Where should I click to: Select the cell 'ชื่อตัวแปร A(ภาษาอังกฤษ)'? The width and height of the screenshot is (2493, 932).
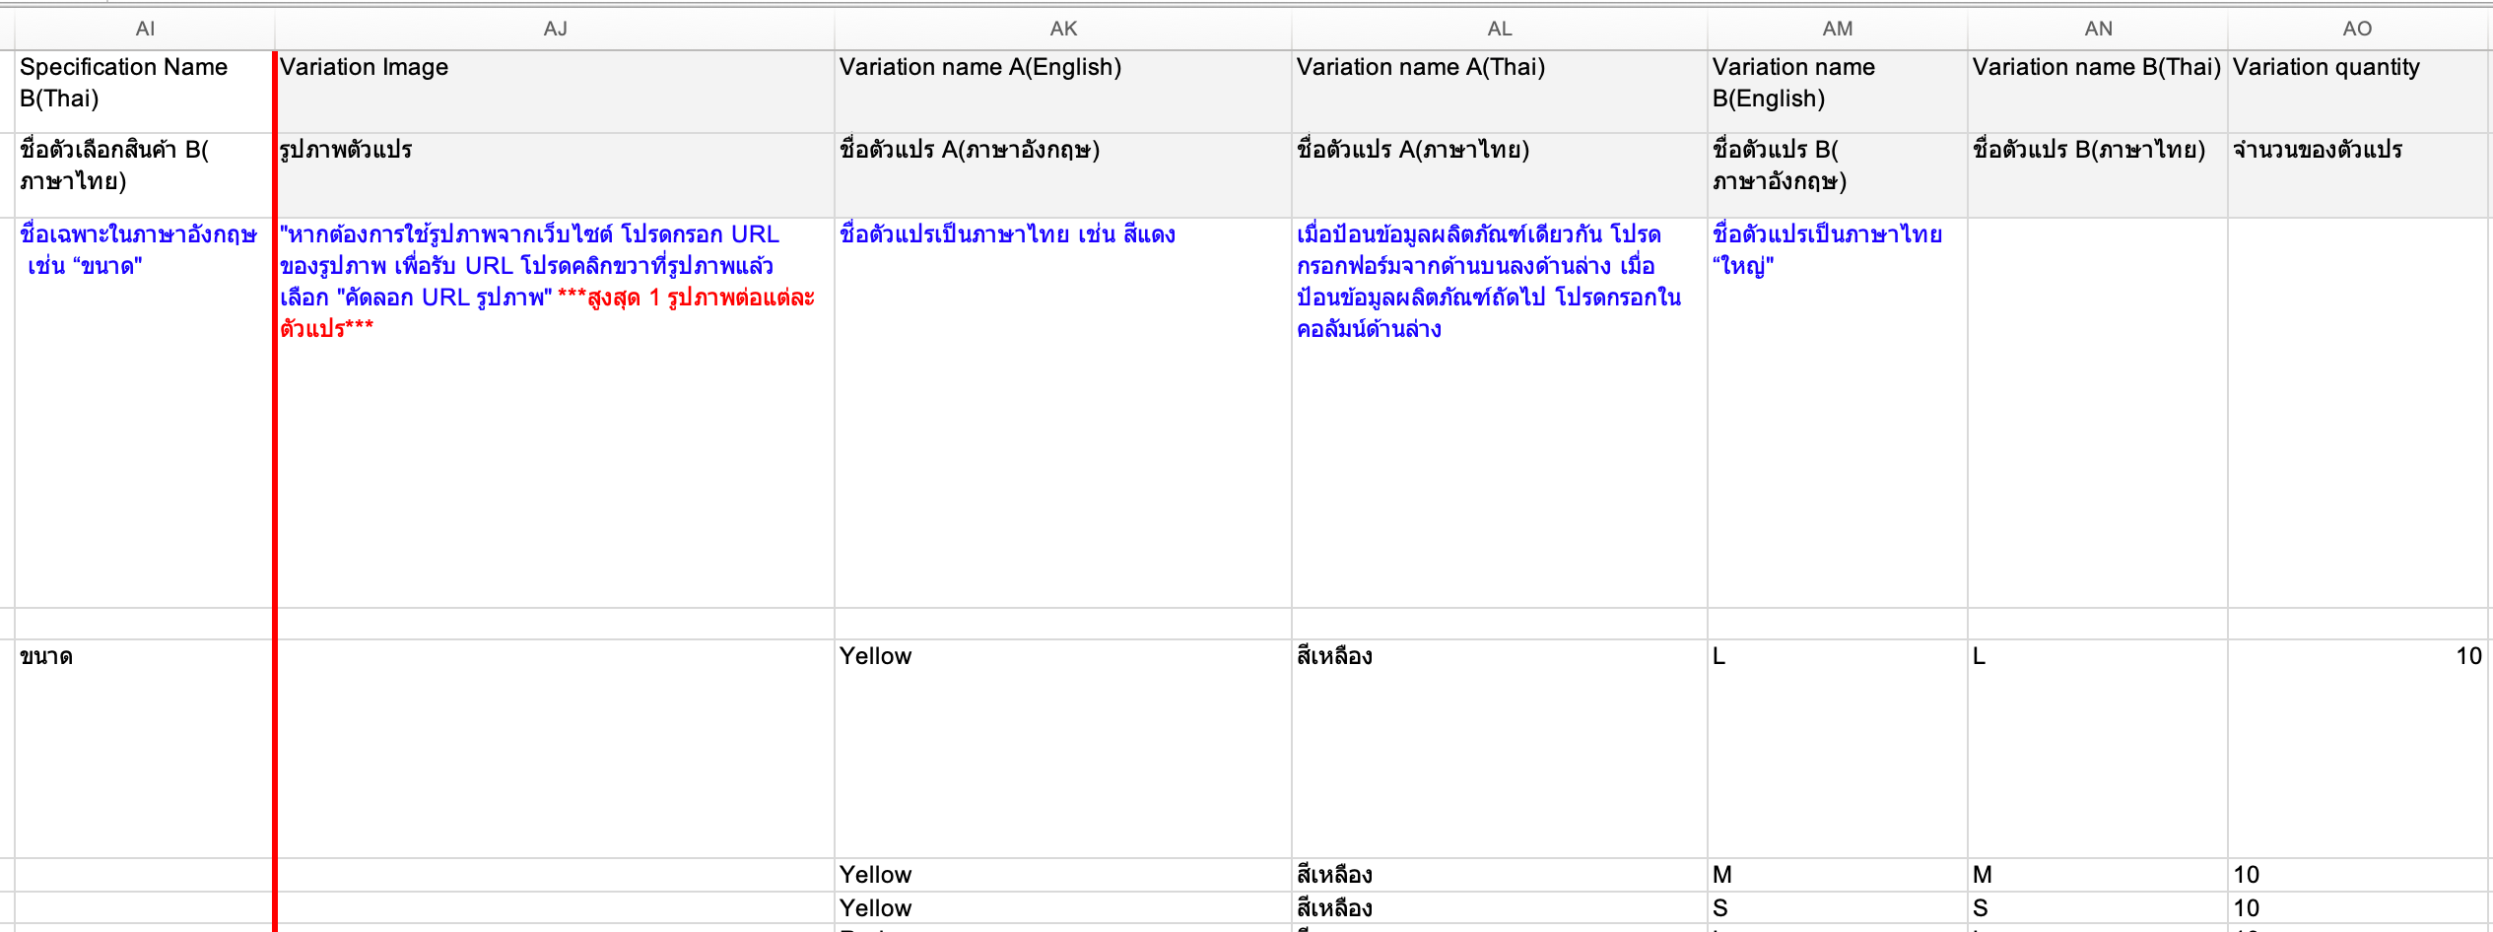point(1063,175)
